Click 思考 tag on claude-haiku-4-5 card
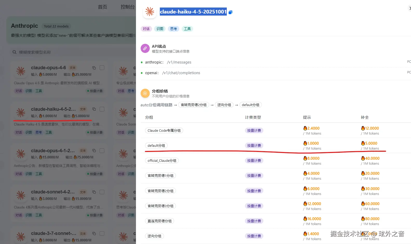Screen dimensions: 411x244 point(39,132)
